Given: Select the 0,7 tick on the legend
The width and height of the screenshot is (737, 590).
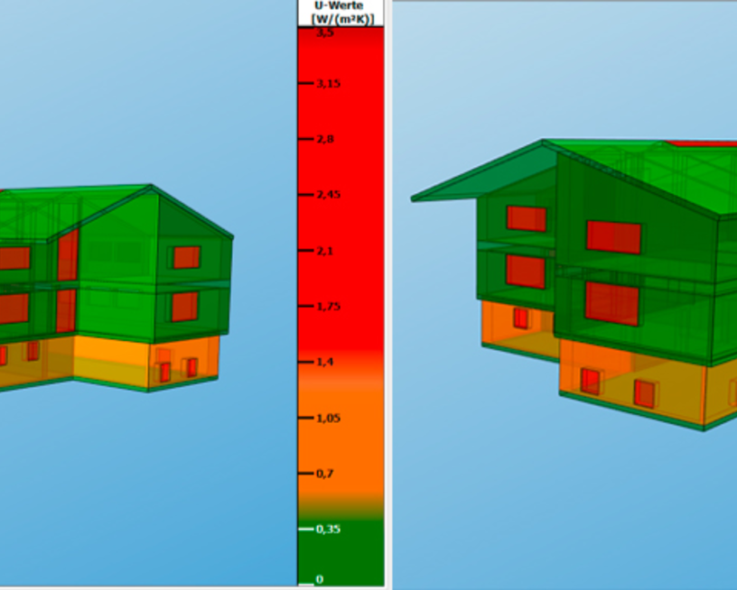Looking at the screenshot, I should (x=325, y=474).
